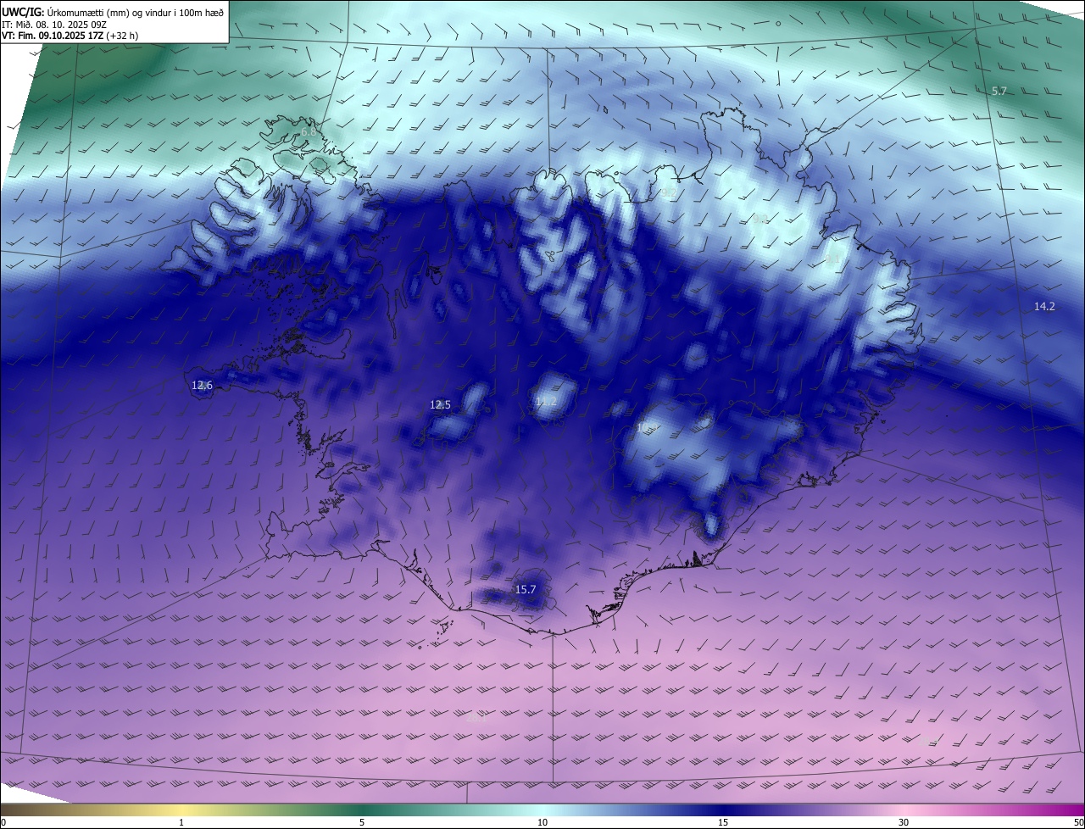1085x829 pixels.
Task: Click the 12.6 value label on the map
Action: [202, 386]
